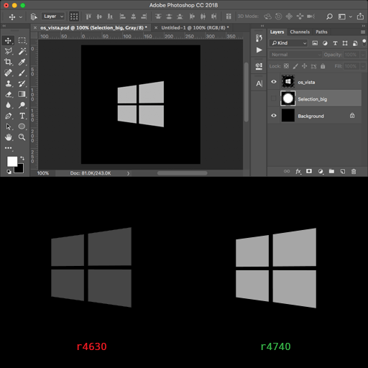
Task: Select the Selection_big layer thumbnail
Action: pos(288,98)
